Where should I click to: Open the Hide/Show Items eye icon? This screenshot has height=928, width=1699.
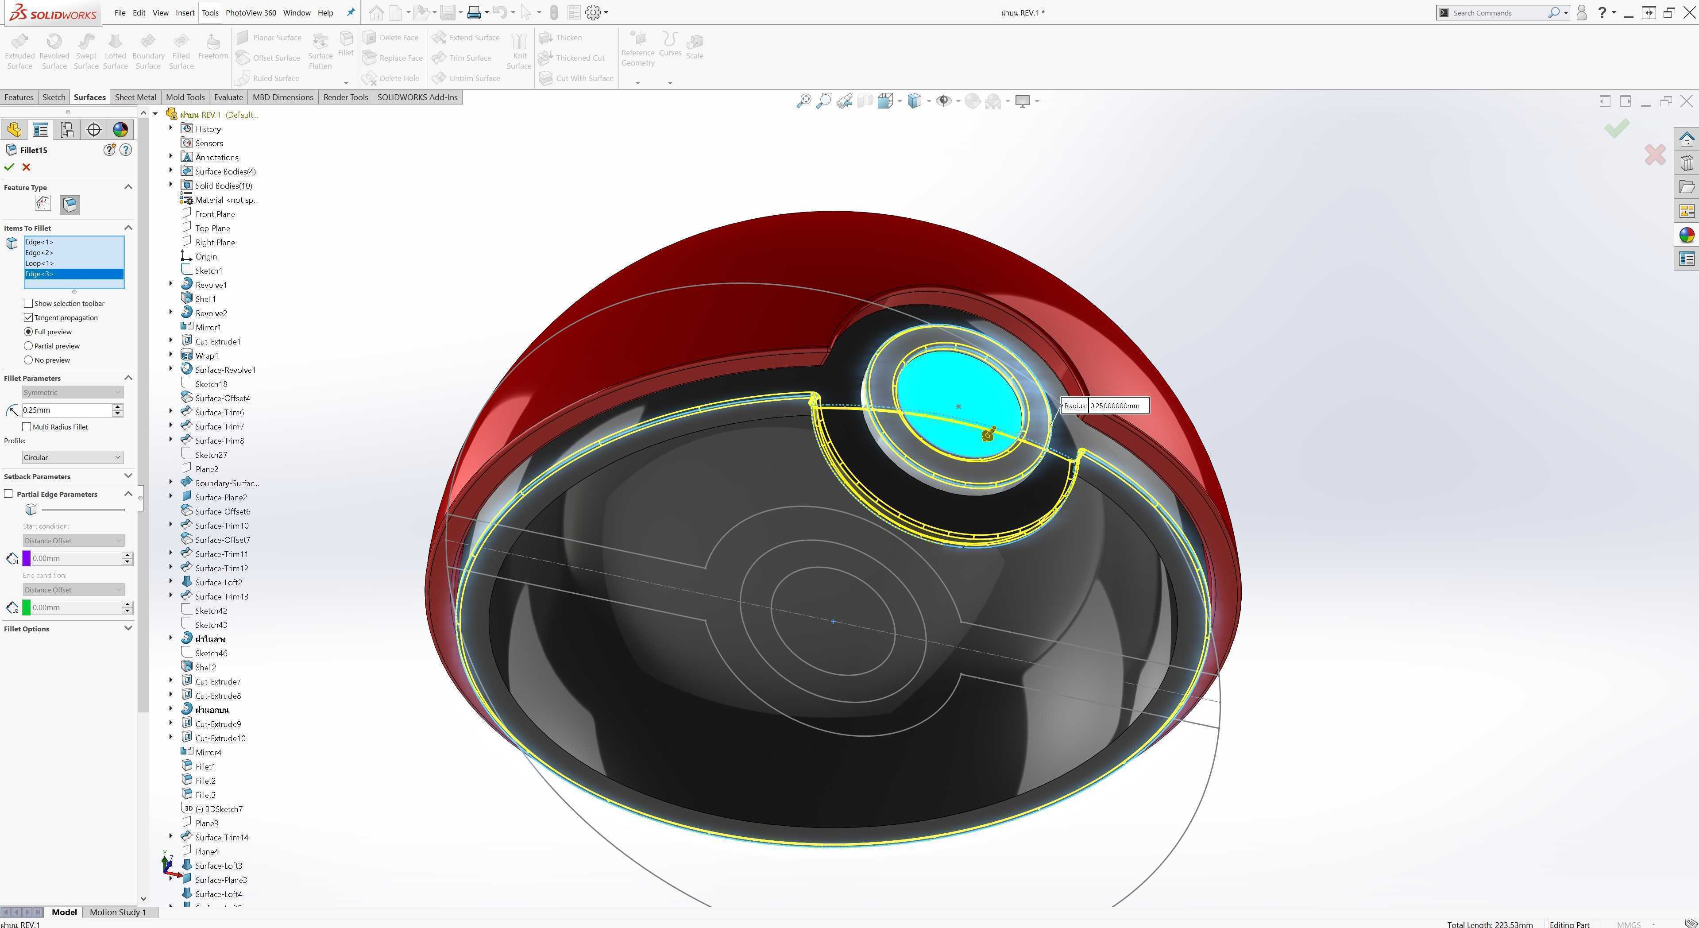pyautogui.click(x=944, y=101)
